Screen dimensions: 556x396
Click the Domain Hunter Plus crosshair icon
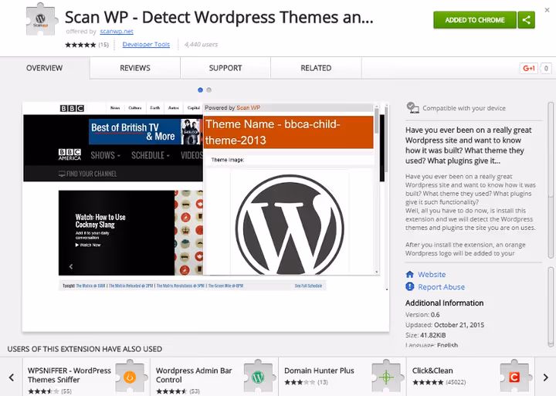(386, 377)
